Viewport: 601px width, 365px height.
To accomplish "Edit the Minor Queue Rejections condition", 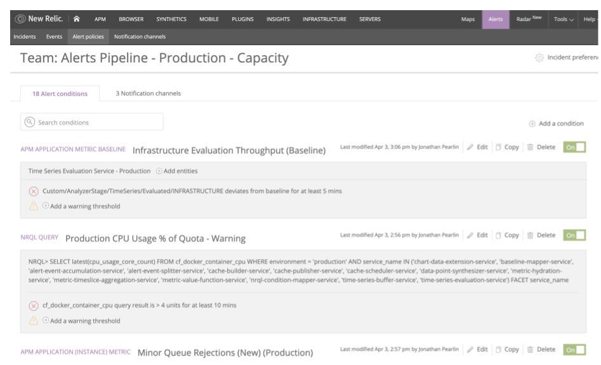I will (x=477, y=349).
